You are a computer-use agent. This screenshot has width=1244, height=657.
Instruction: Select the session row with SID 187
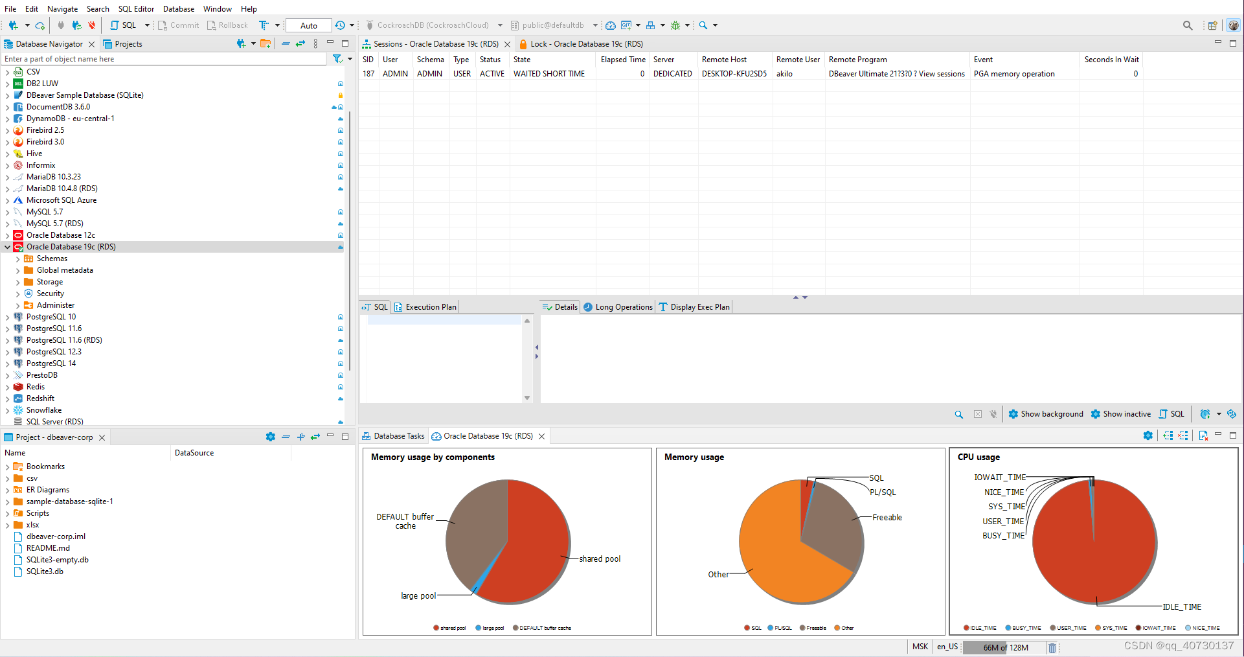751,74
